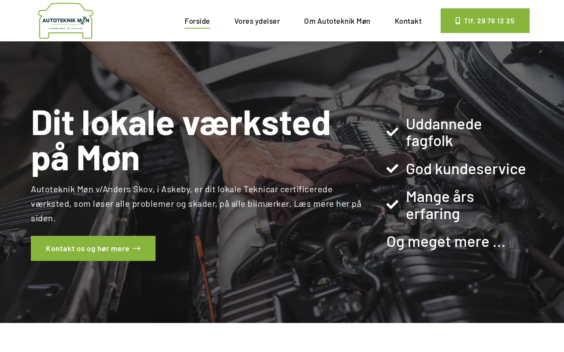Click the checkmark beside Mange års erfaring

pos(393,205)
